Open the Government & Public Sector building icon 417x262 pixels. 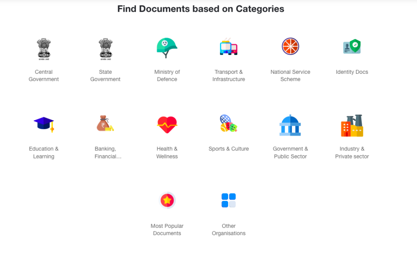click(290, 125)
